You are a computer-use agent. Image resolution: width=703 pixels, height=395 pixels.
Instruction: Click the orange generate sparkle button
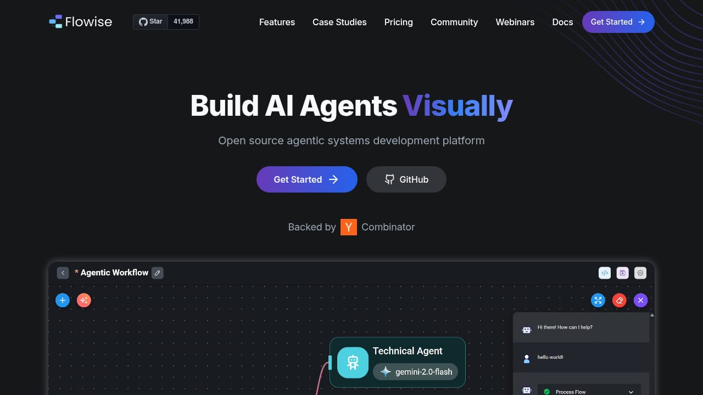tap(83, 300)
